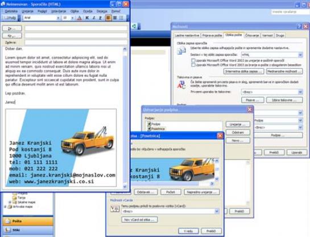Viewport: 310px width, 237px height.
Task: Open the Oblika menu in message window
Action: pyautogui.click(x=75, y=11)
